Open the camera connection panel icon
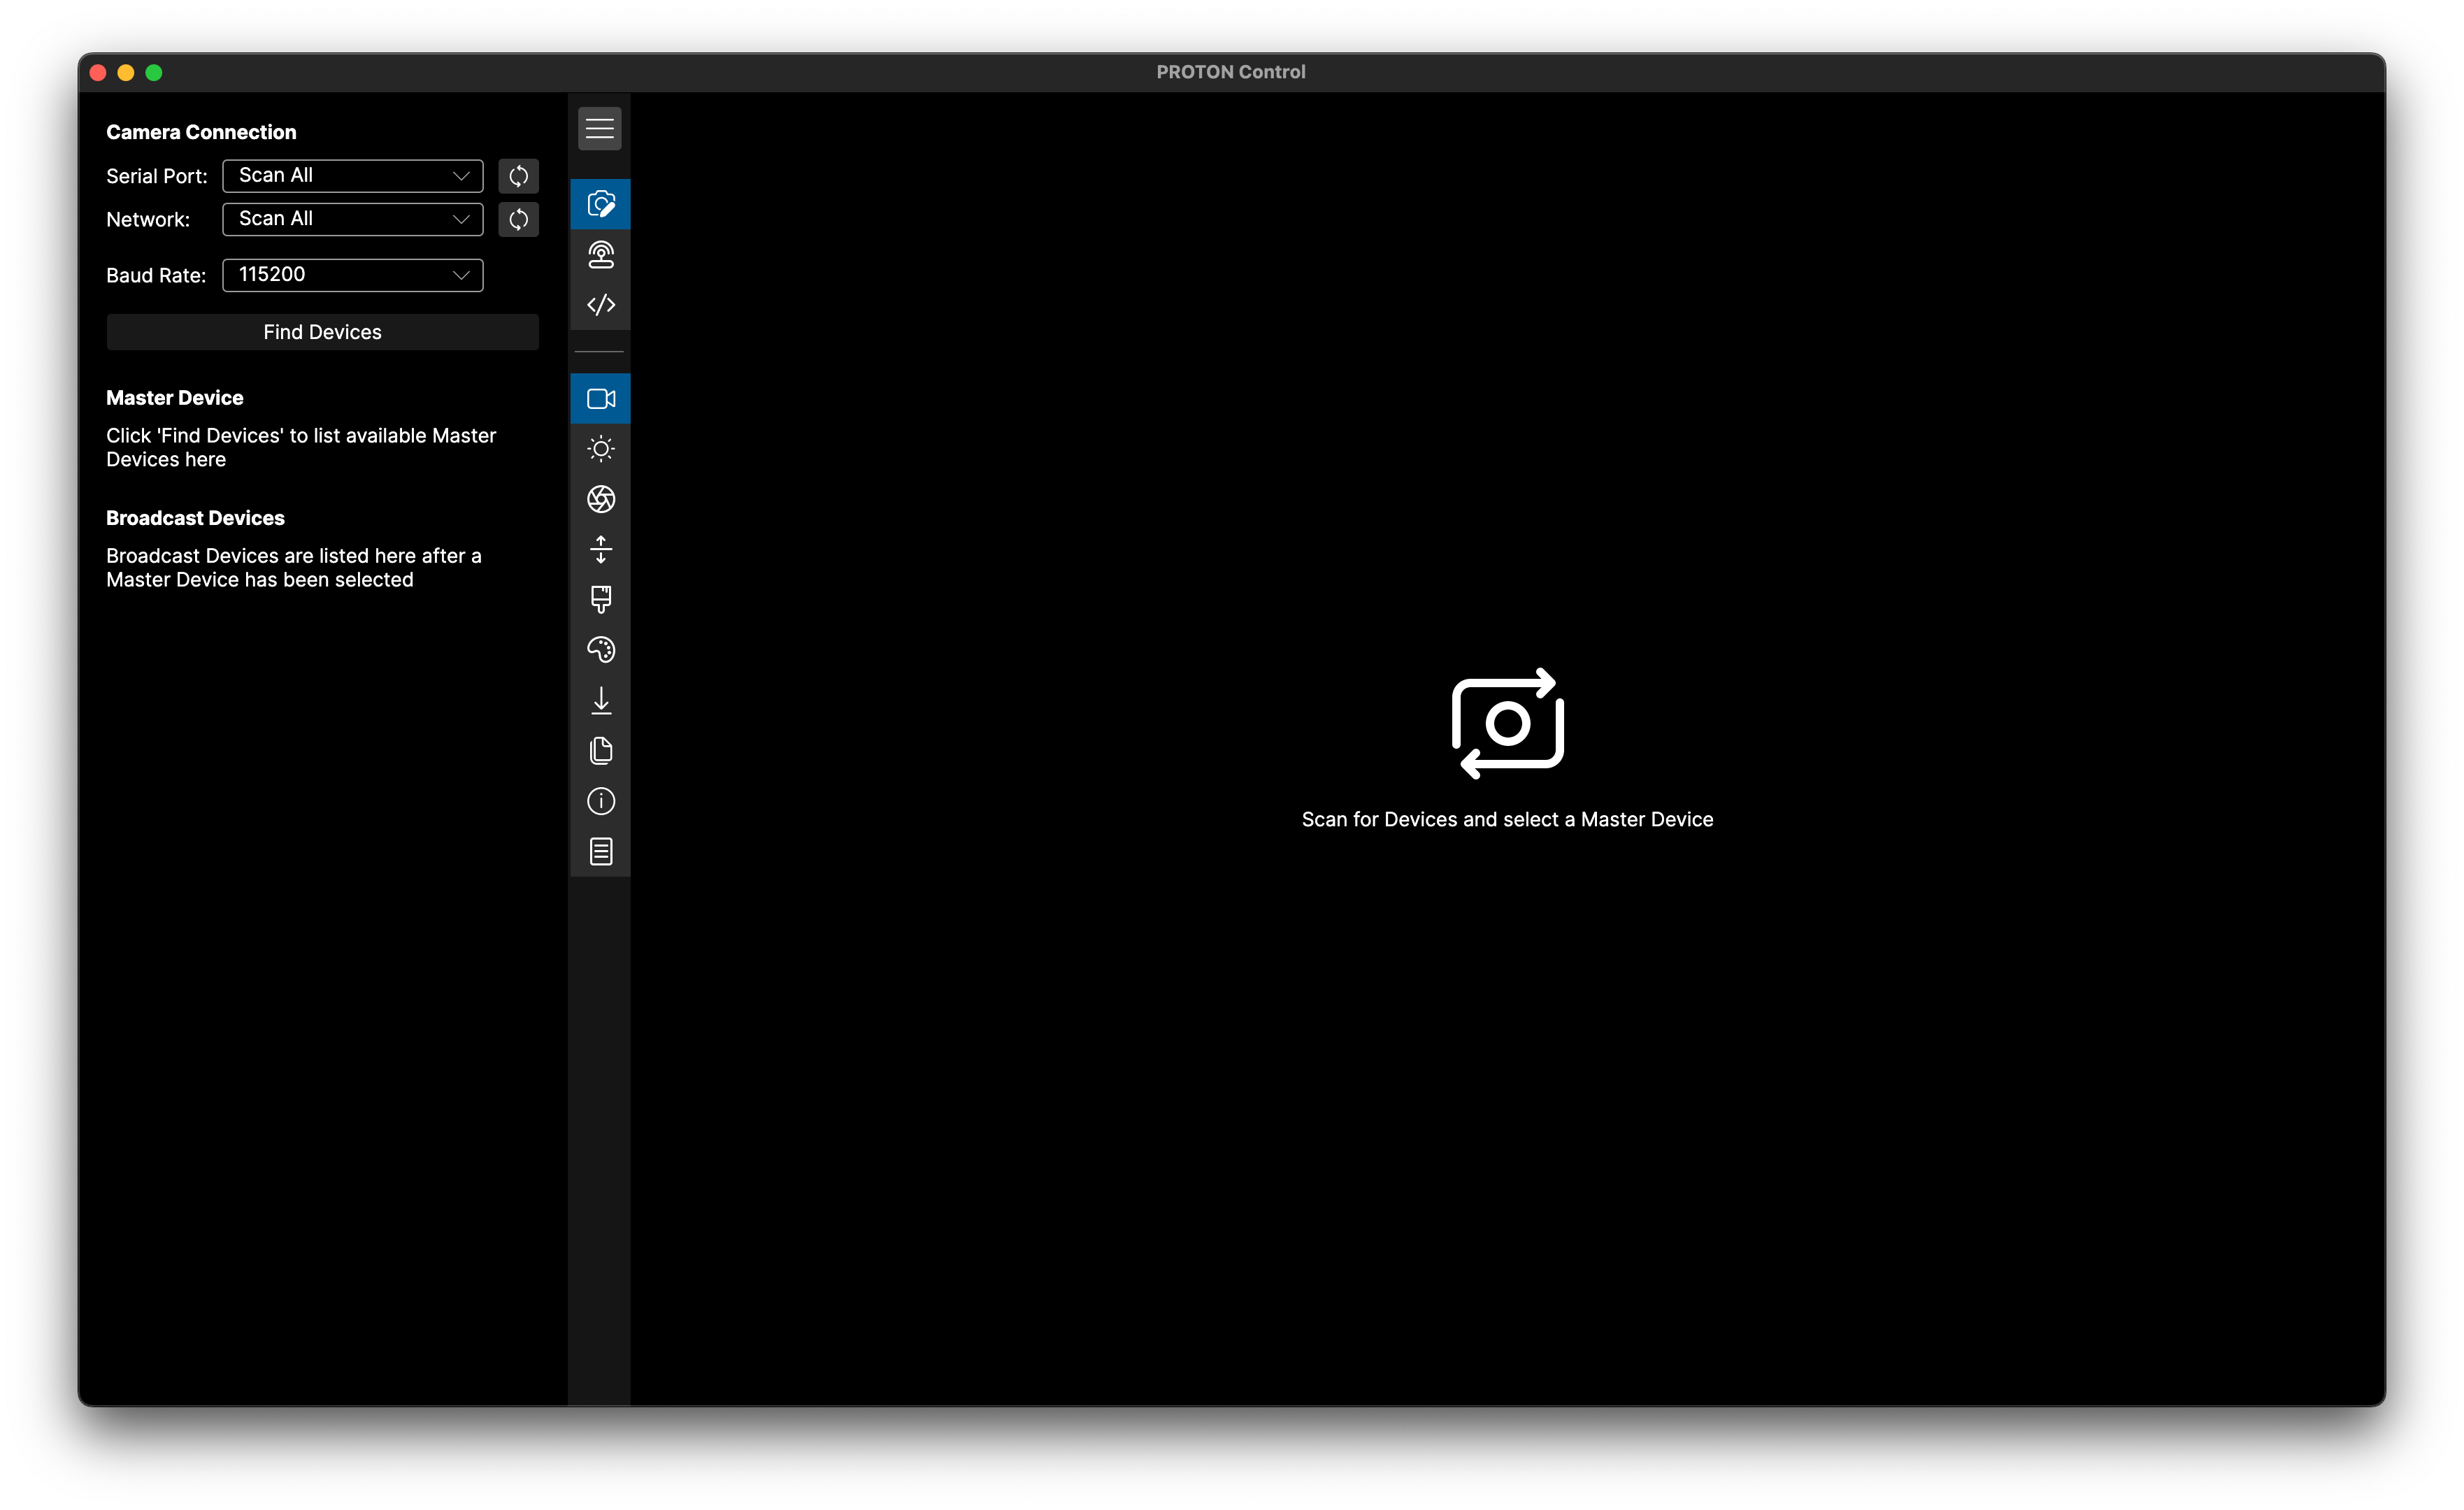 pyautogui.click(x=600, y=204)
